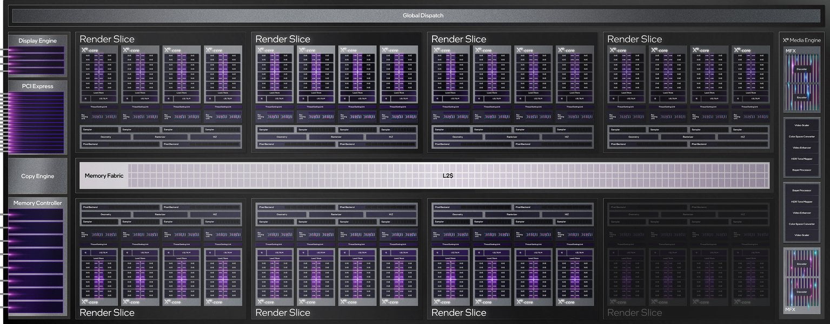Select the Display Engine block
Viewport: 830px width, 324px height.
38,55
